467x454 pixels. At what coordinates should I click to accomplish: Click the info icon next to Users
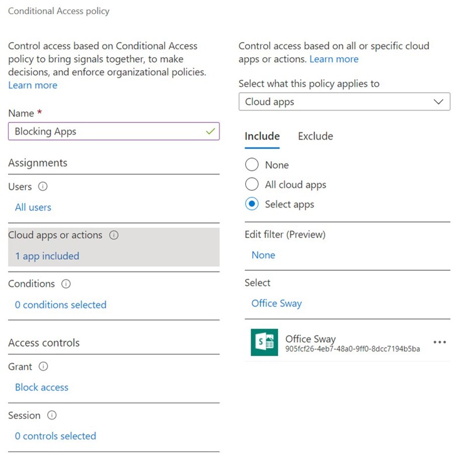click(43, 187)
